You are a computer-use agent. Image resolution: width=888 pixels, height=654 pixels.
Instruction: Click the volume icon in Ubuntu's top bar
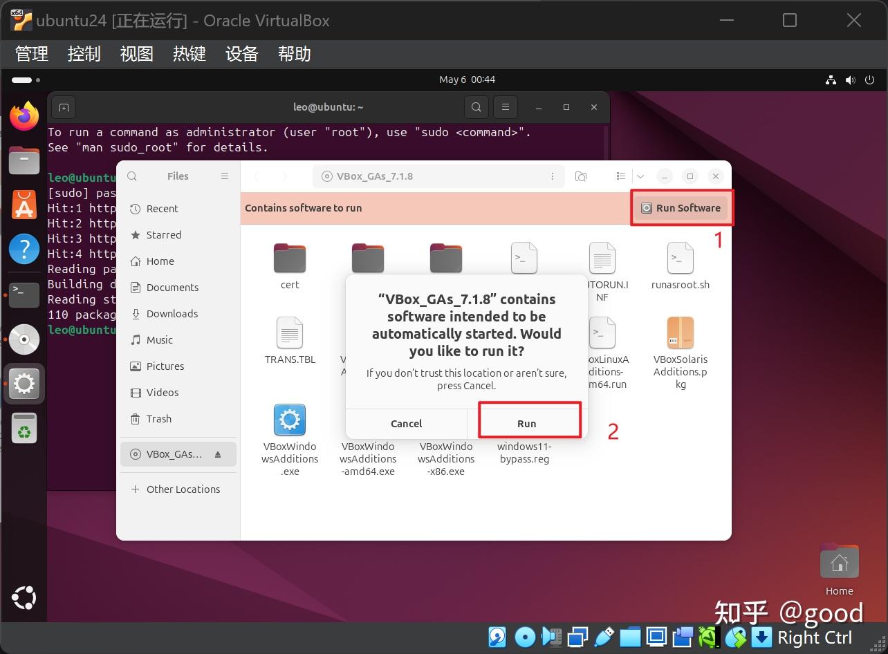(850, 80)
